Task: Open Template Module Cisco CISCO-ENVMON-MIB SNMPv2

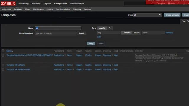Action: pos(30,55)
